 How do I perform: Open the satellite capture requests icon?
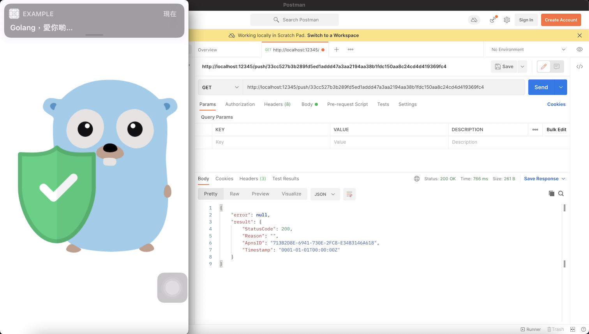click(493, 19)
